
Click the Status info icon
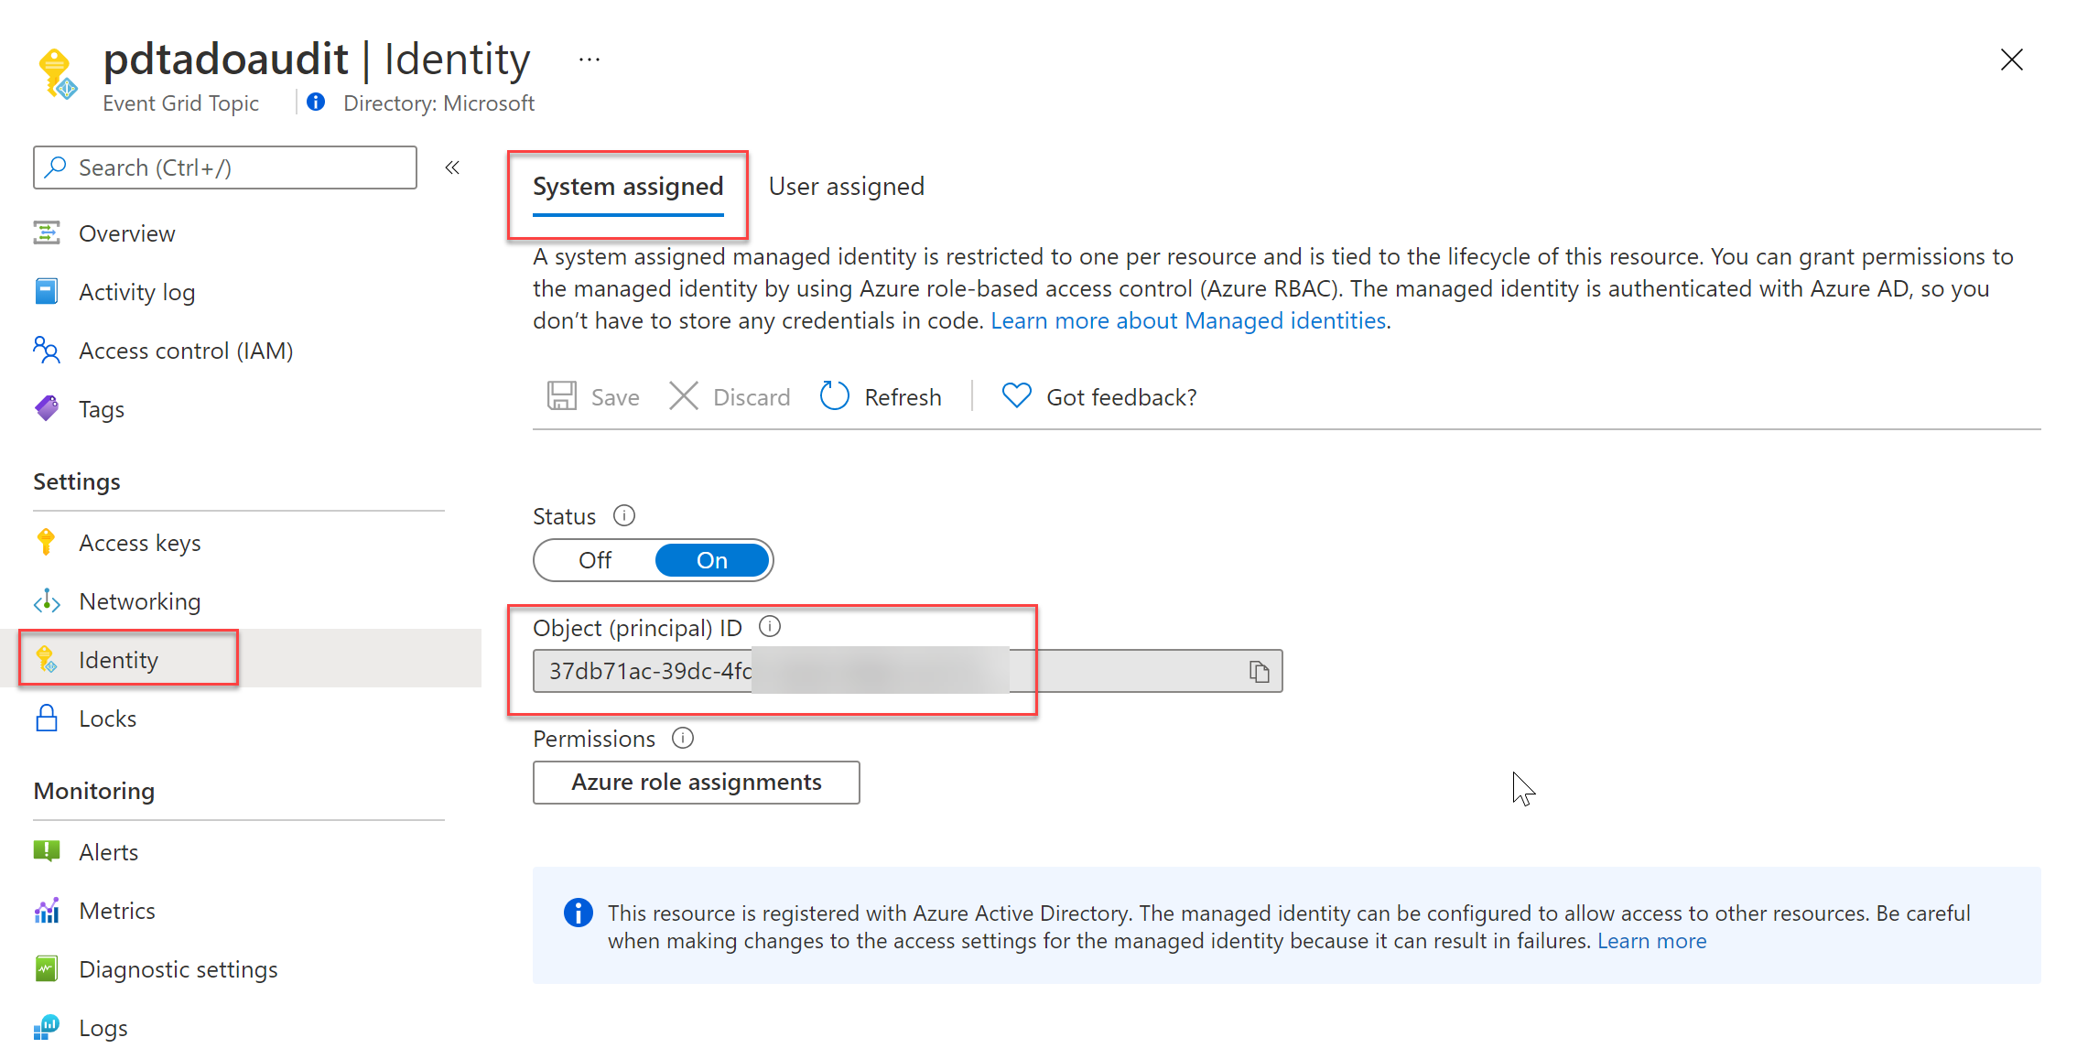(624, 516)
